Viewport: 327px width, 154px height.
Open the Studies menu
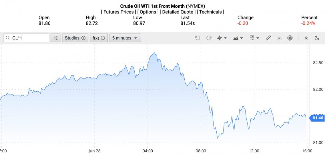tap(75, 38)
